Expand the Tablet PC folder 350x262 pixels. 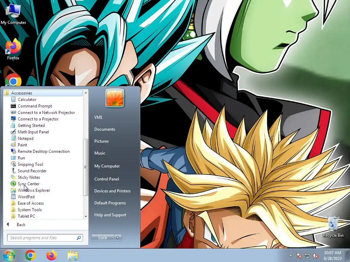tap(26, 216)
